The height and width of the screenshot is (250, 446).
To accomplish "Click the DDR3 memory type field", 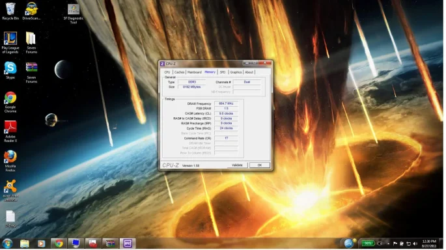I will [x=191, y=82].
